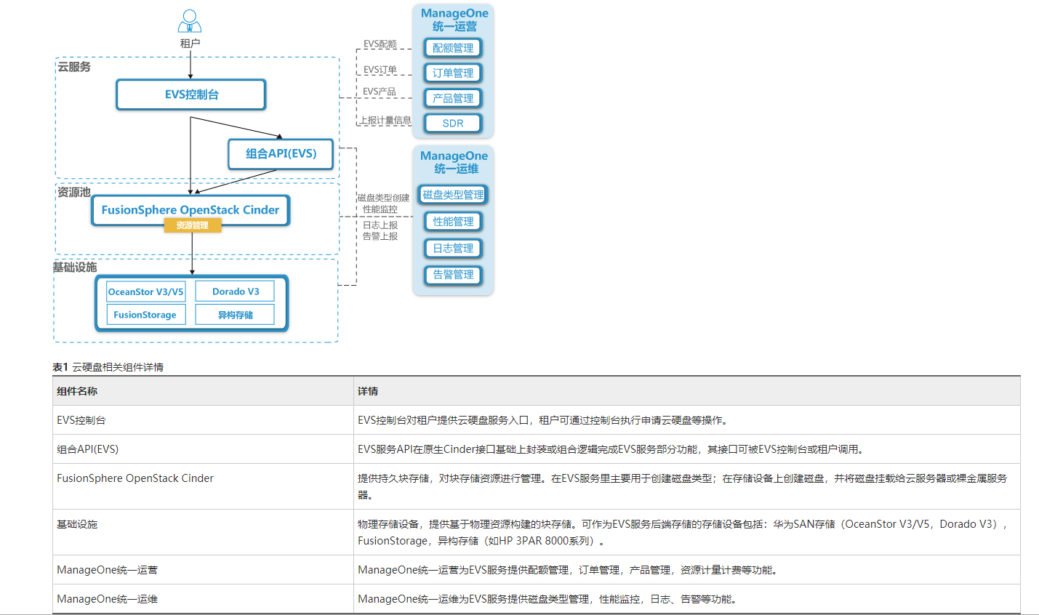Viewport: 1039px width, 615px height.
Task: Select the EVS控制台 box in the diagram
Action: point(190,94)
